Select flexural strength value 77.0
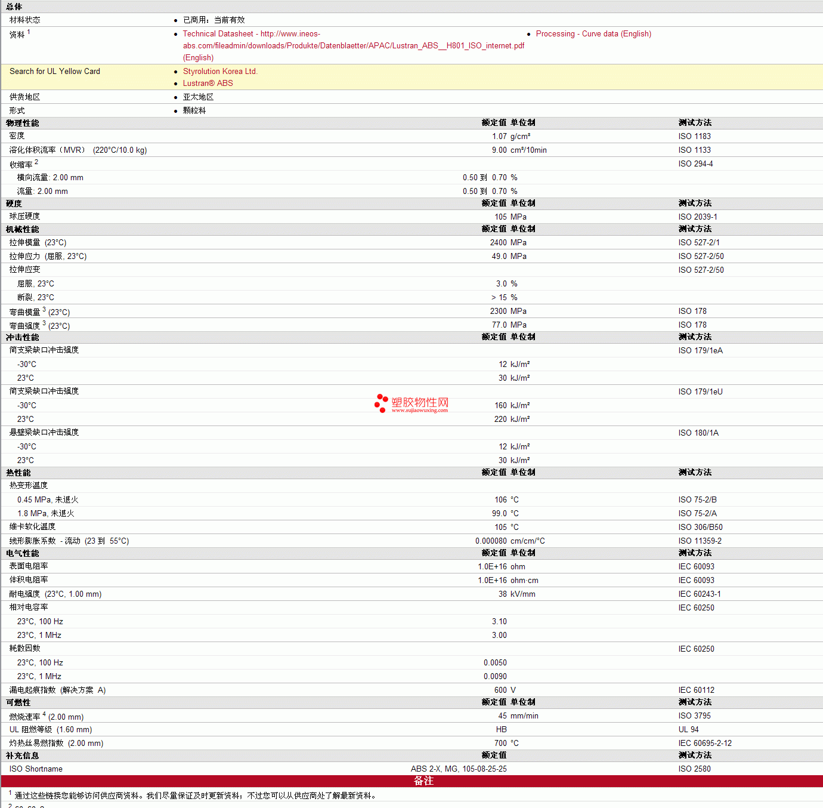823x808 pixels. coord(499,325)
